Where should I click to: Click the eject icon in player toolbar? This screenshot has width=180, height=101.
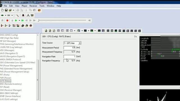pos(2,20)
